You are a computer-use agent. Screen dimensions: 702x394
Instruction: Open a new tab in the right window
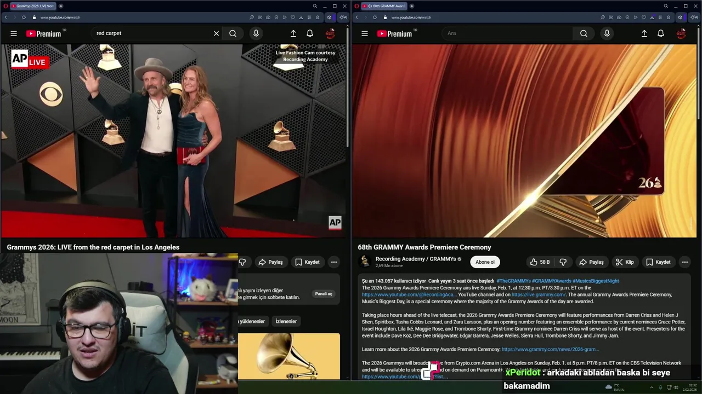tap(412, 6)
